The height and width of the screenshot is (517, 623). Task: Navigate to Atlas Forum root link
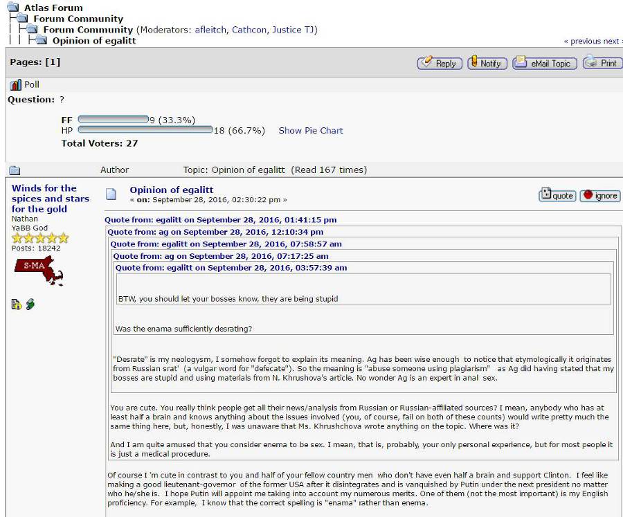coord(53,8)
